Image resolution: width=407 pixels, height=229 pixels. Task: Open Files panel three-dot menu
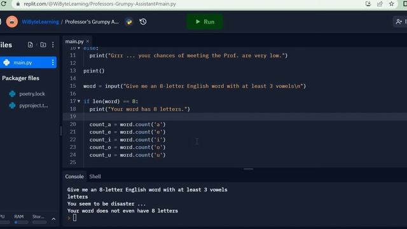53,45
